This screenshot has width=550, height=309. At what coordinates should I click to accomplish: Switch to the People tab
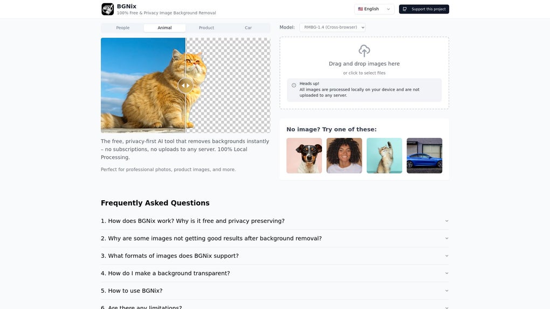(123, 27)
